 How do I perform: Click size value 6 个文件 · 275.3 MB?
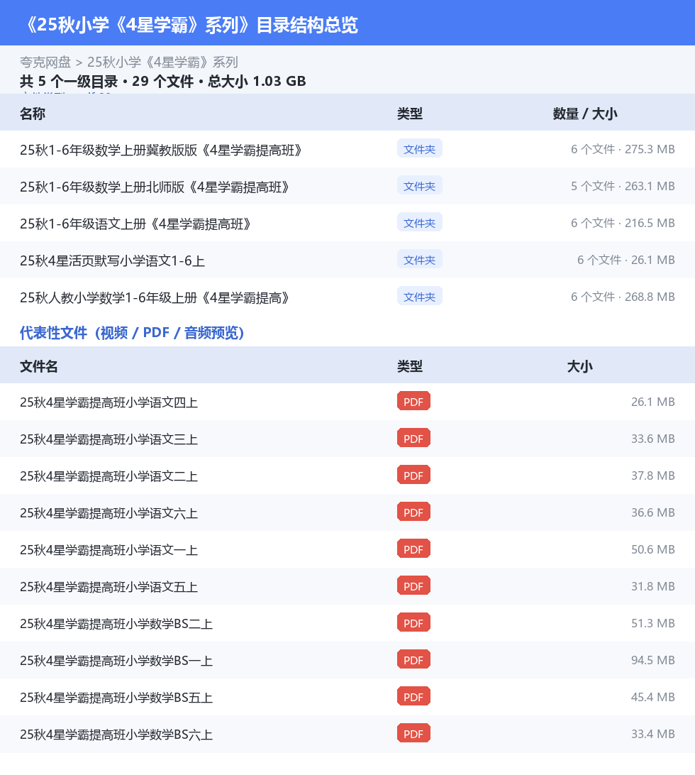point(623,149)
